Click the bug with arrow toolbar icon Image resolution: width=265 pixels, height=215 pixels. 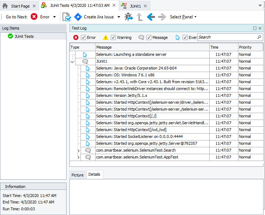[129, 17]
